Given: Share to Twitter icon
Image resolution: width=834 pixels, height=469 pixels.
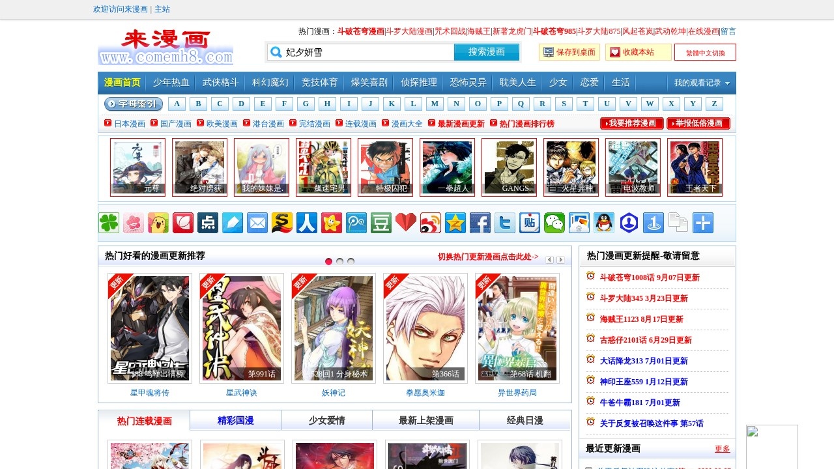Looking at the screenshot, I should [x=505, y=223].
